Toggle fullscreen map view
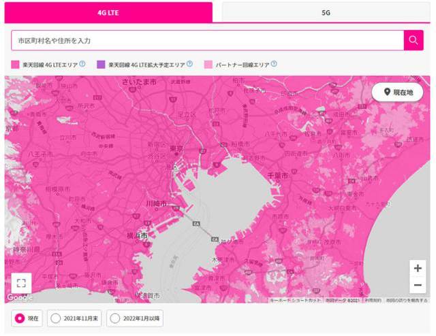 (x=21, y=283)
